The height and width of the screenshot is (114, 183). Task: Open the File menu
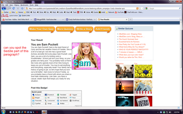click(x=3, y=5)
